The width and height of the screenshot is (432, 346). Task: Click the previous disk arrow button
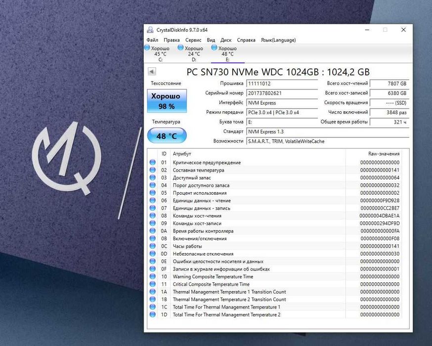point(152,72)
